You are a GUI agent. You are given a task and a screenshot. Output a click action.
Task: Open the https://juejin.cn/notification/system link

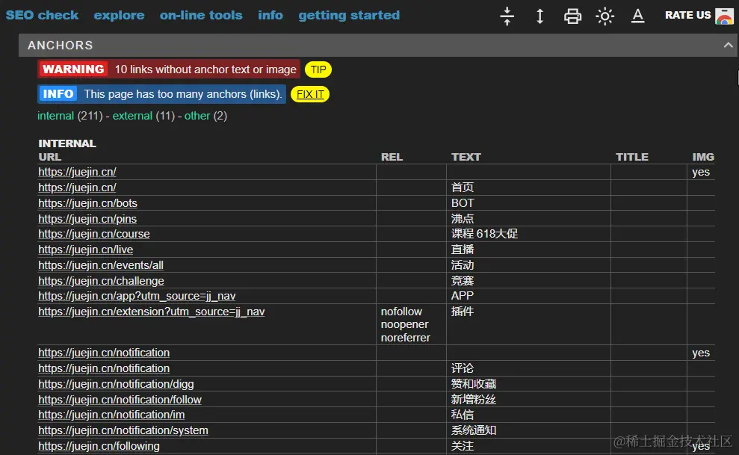point(123,430)
